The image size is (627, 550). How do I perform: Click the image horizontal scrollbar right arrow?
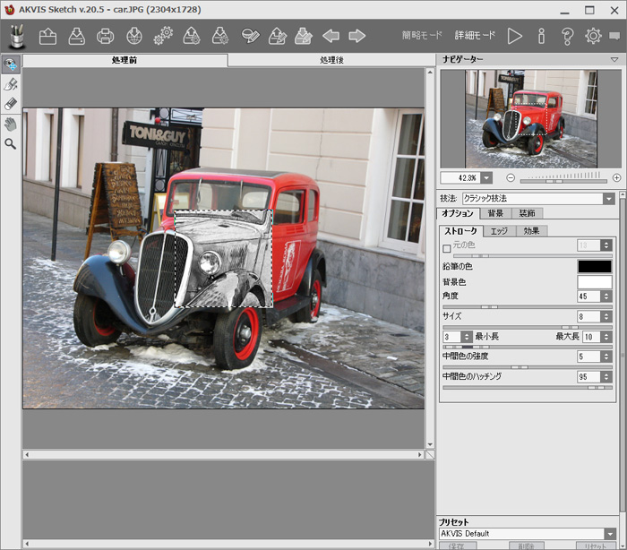click(420, 455)
